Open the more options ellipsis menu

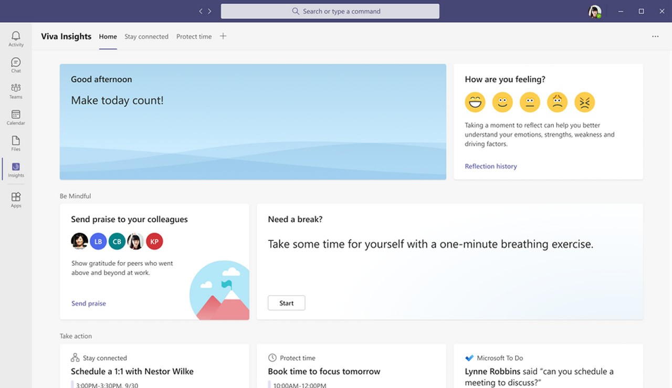point(655,36)
